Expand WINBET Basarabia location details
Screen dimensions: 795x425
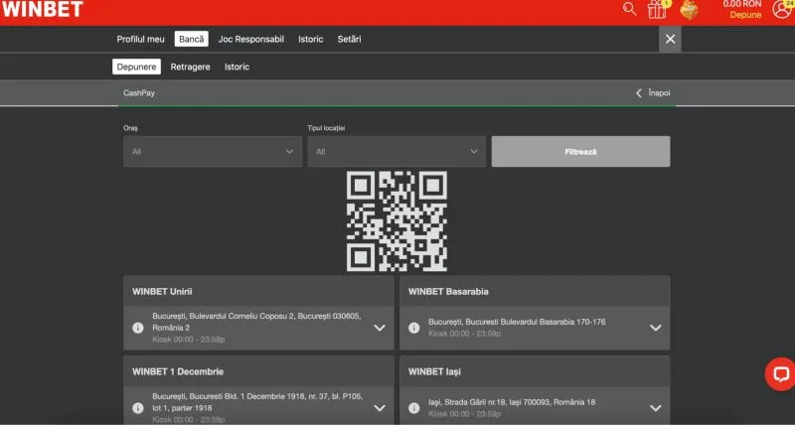pos(656,328)
